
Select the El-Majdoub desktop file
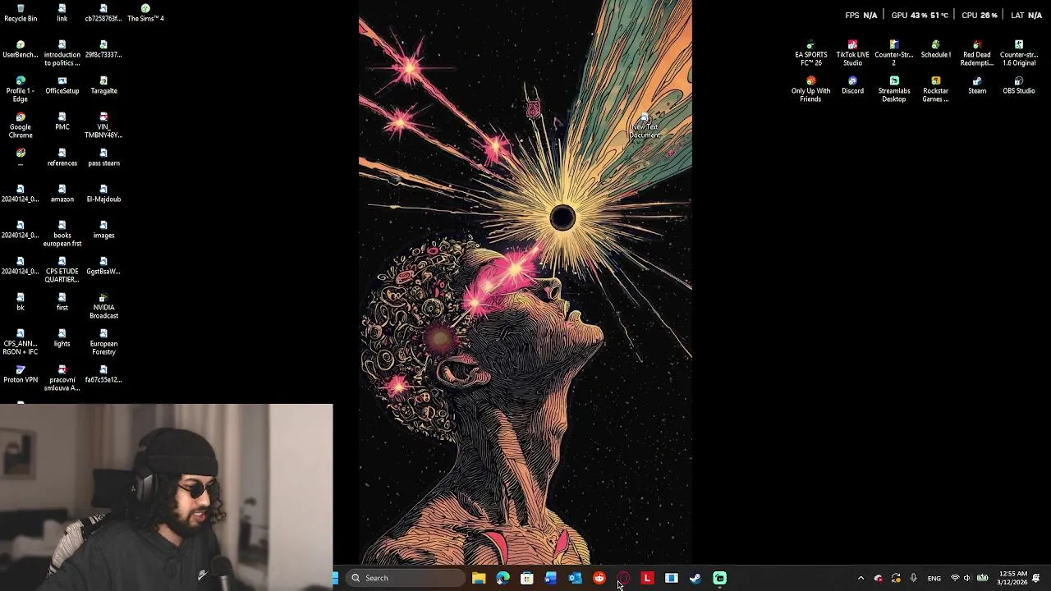click(x=103, y=193)
